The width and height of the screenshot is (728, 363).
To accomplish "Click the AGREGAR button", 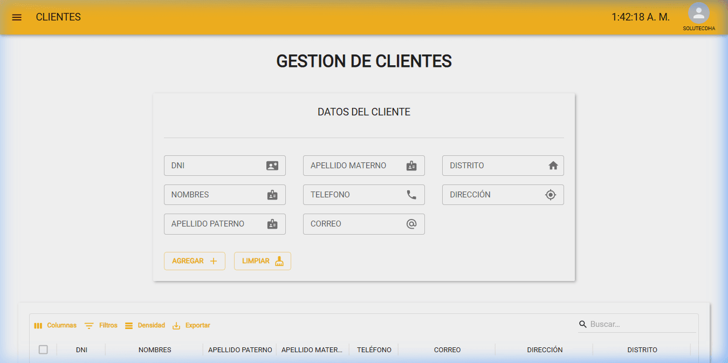I will 195,261.
